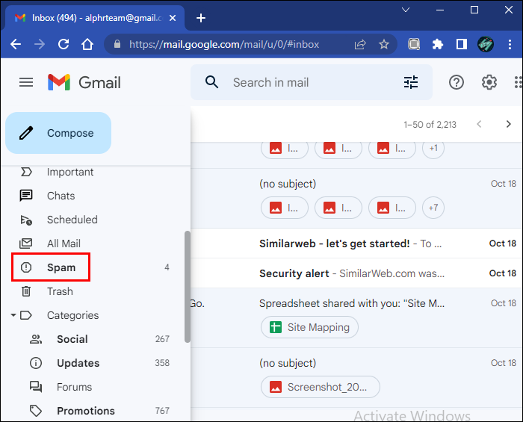Go to browser home page

coord(87,44)
